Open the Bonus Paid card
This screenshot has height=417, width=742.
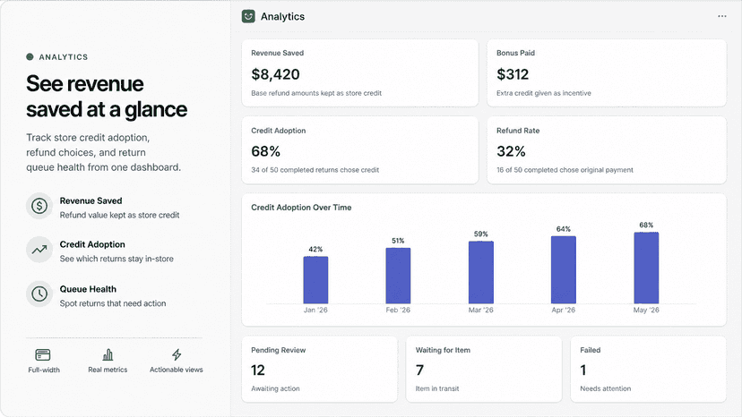607,72
